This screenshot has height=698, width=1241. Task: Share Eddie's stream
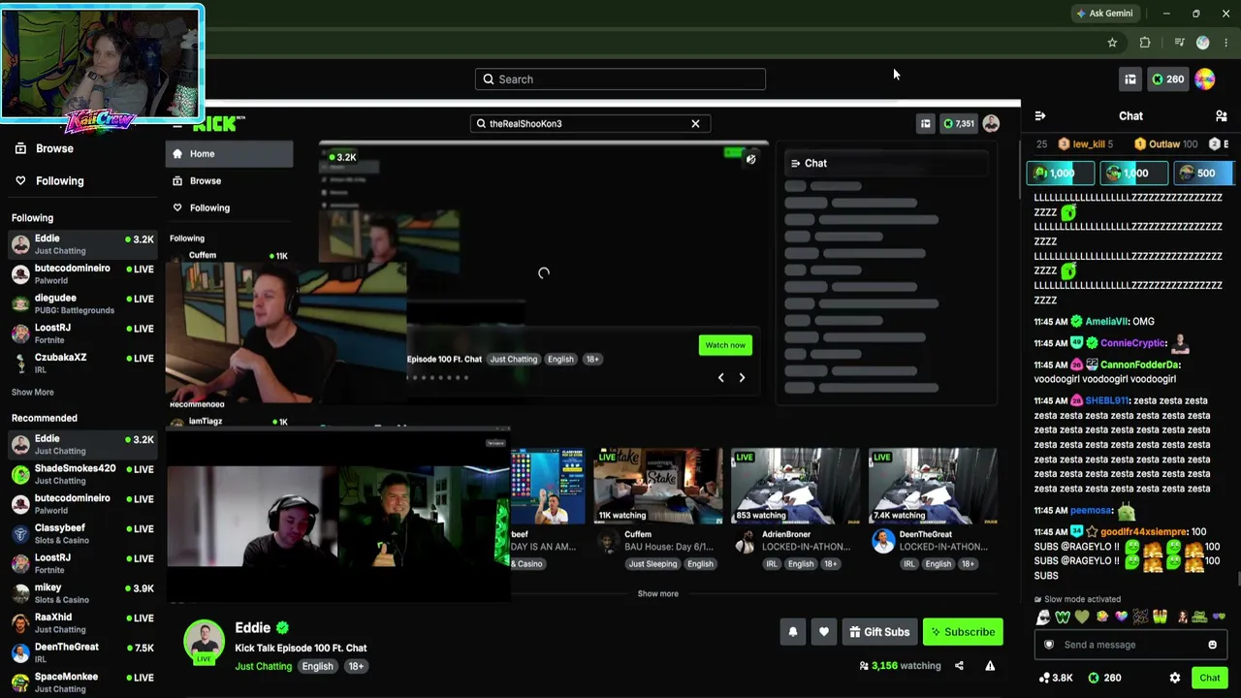point(959,666)
